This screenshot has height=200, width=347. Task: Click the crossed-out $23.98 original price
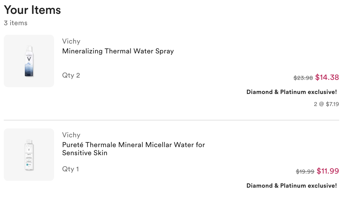coord(303,78)
